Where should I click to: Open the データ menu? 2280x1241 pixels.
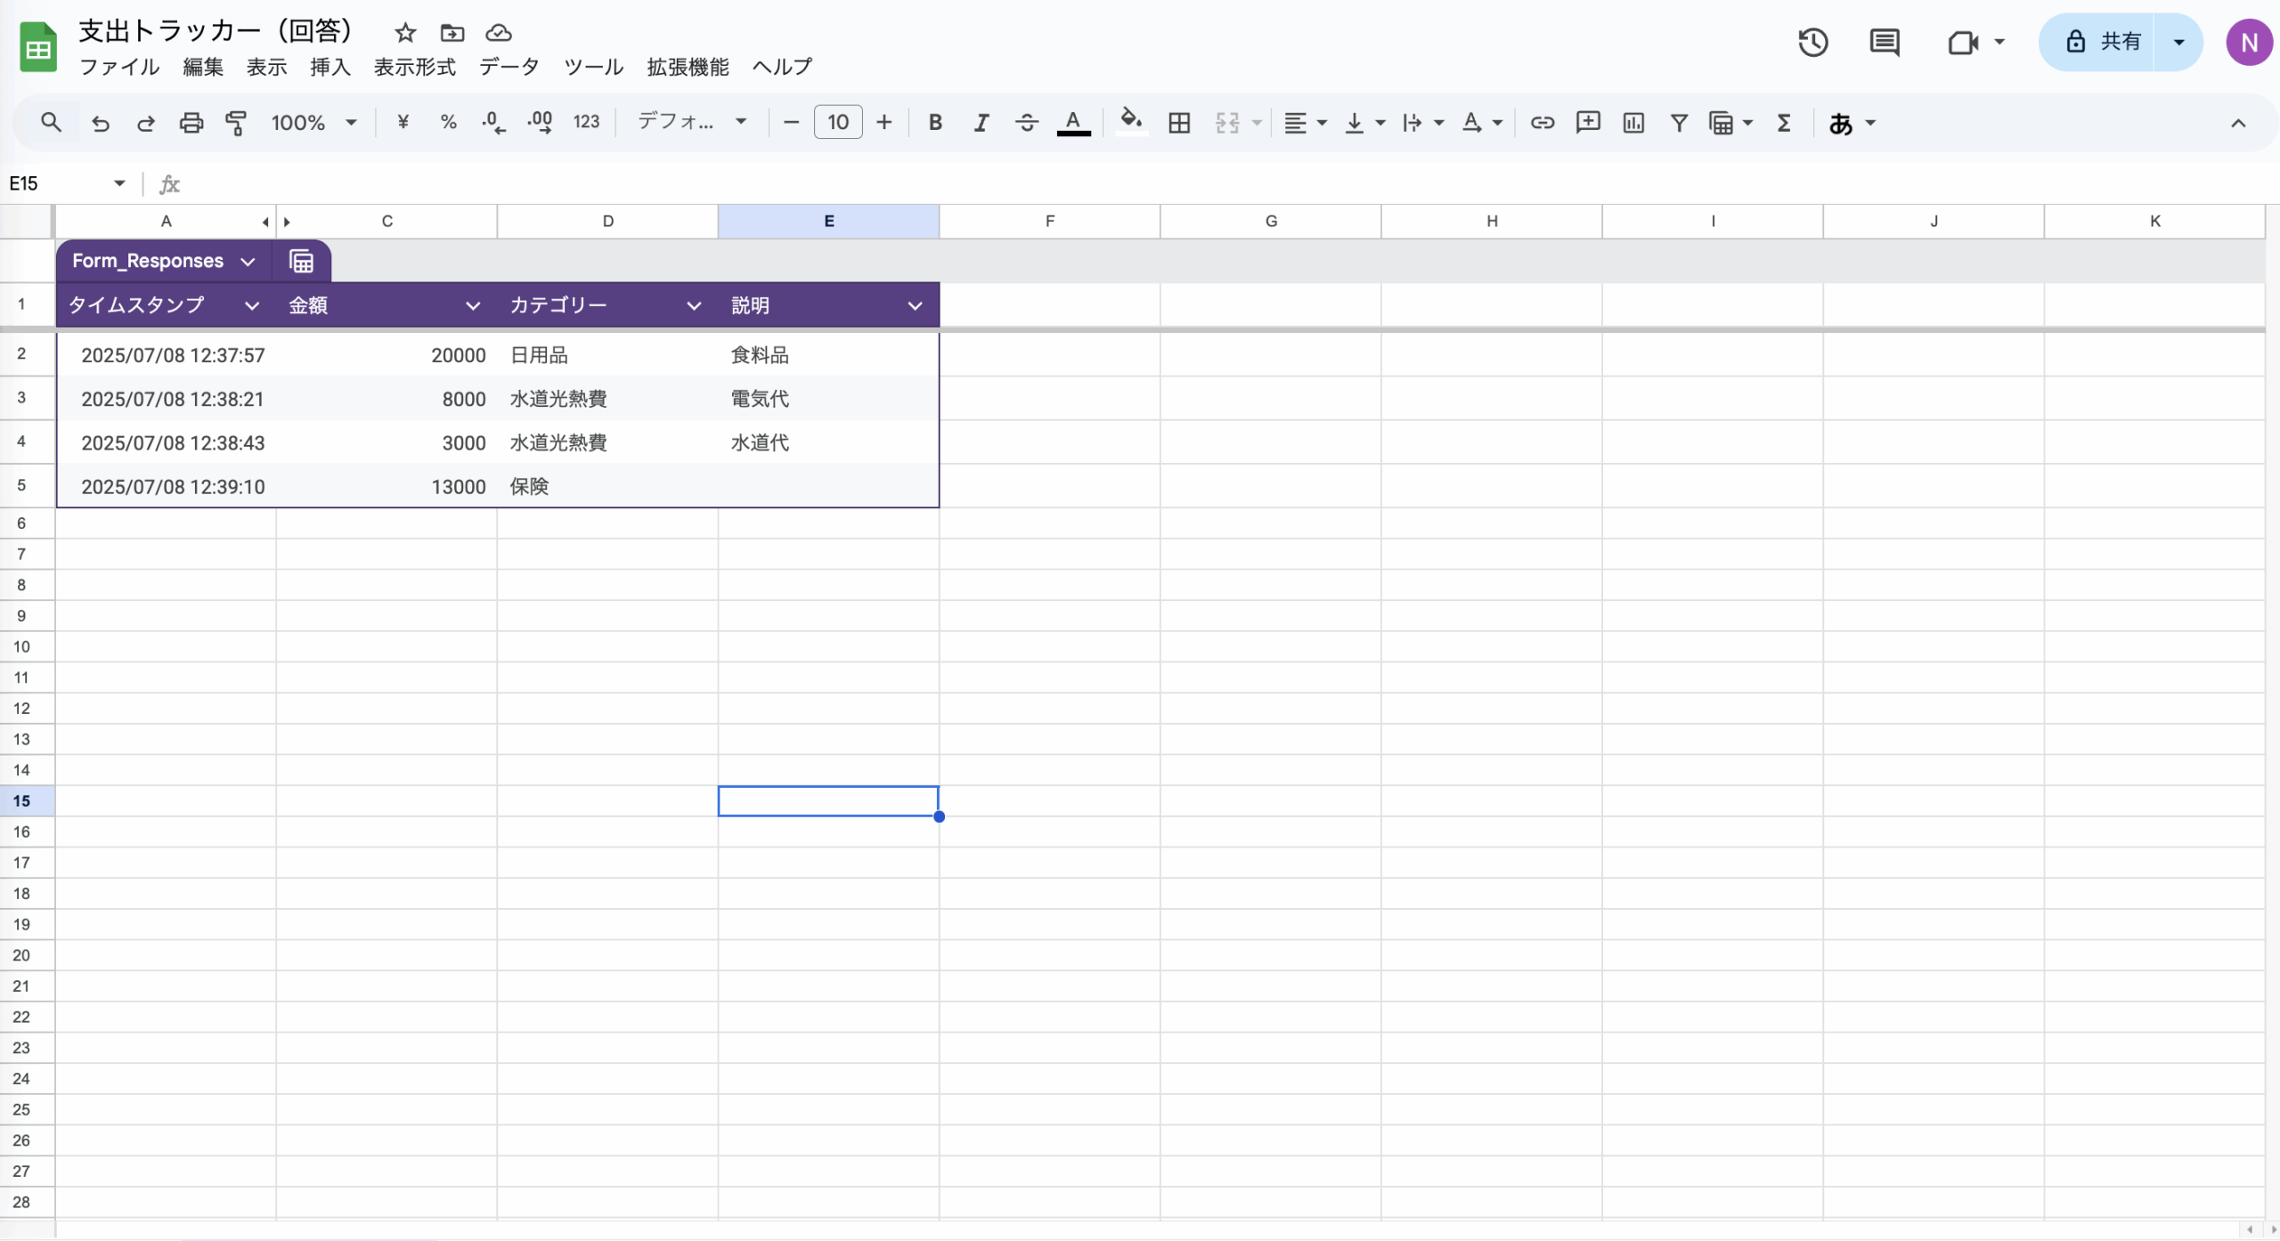tap(509, 67)
